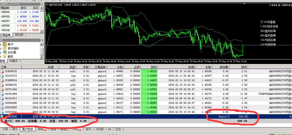
Task: Select the 账户历史 account history tab
Action: pos(28,129)
